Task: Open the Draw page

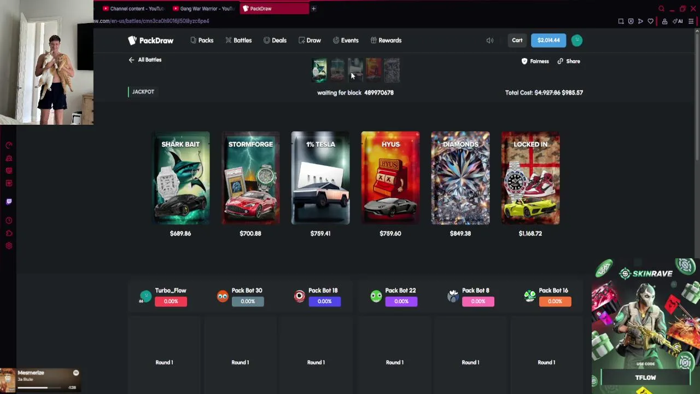Action: pos(310,40)
